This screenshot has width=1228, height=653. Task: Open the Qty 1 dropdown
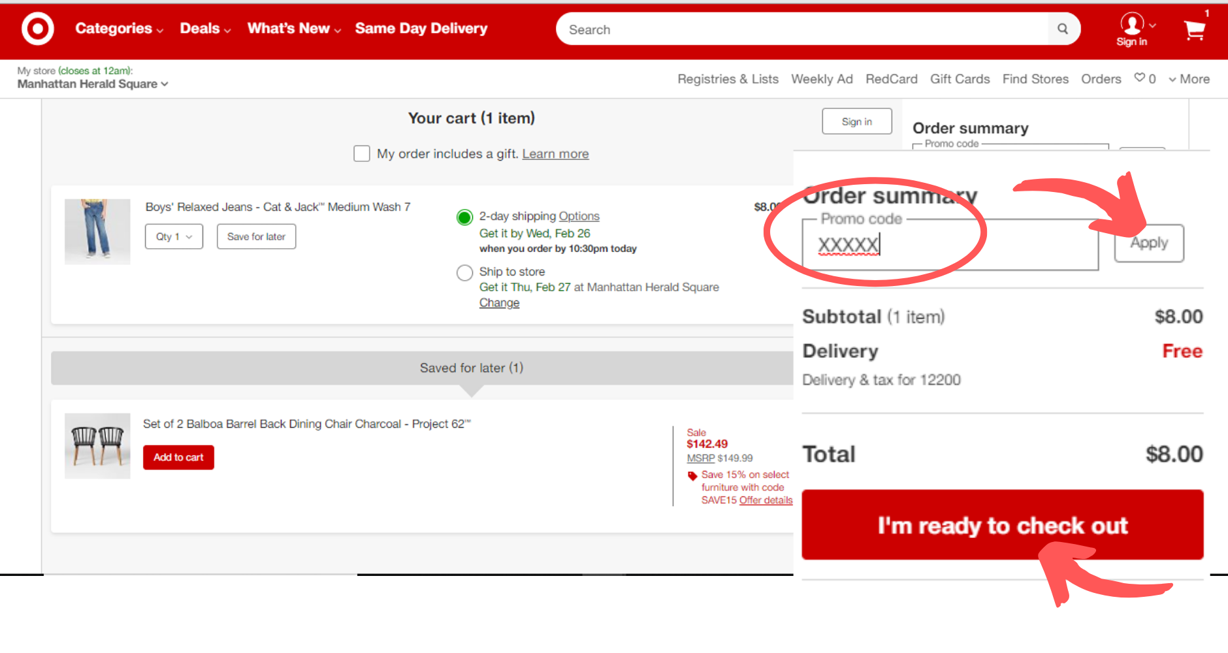(174, 236)
